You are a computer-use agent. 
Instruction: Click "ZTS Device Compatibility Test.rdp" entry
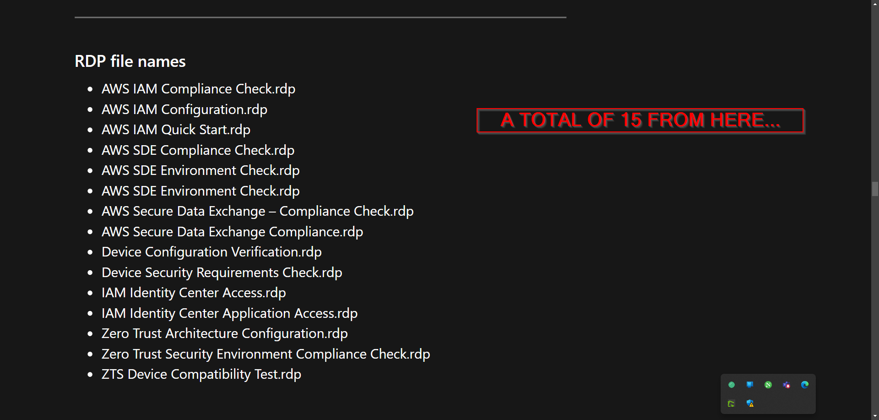201,374
